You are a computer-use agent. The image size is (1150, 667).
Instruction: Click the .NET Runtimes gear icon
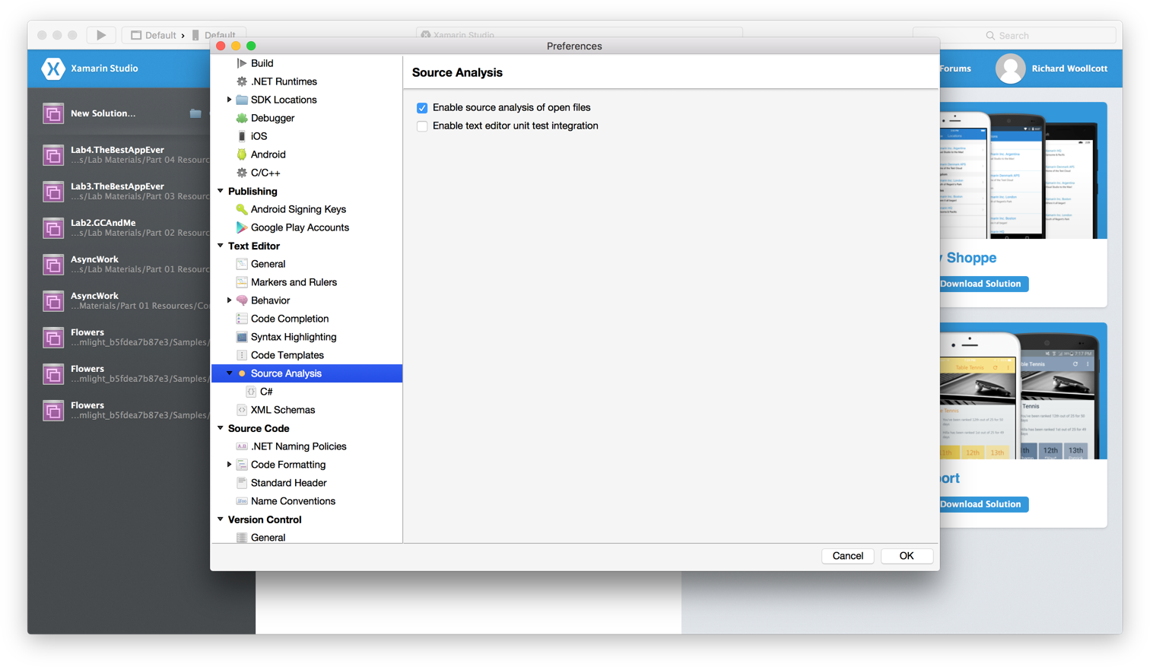242,81
